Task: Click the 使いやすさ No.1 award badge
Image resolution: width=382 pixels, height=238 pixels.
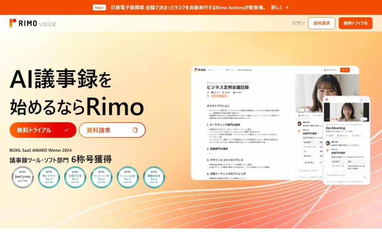Action: (49, 177)
